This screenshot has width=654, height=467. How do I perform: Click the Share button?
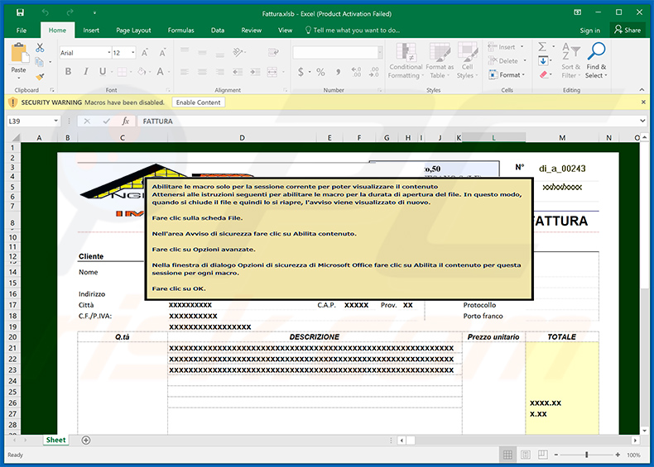click(x=627, y=30)
